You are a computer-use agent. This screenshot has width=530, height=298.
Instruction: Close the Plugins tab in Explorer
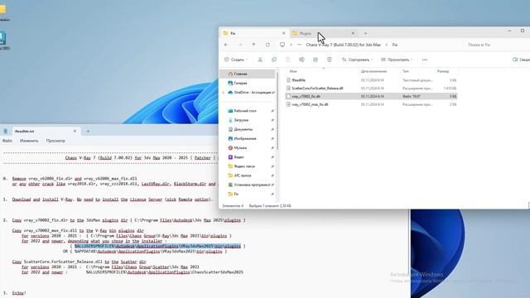pyautogui.click(x=353, y=33)
